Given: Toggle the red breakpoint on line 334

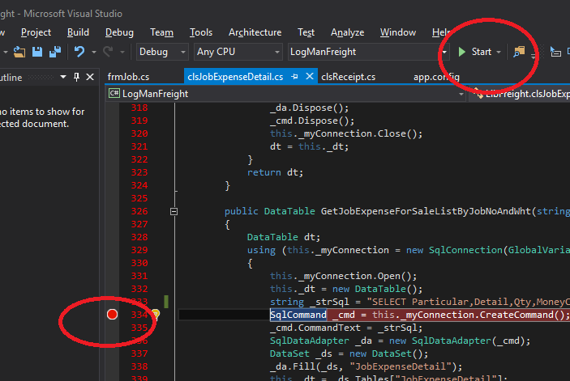Looking at the screenshot, I should click(x=112, y=315).
